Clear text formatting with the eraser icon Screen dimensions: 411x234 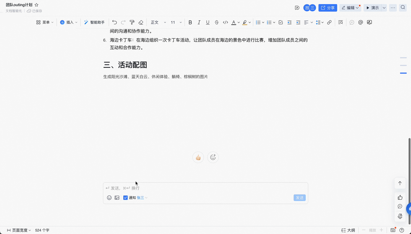[141, 22]
